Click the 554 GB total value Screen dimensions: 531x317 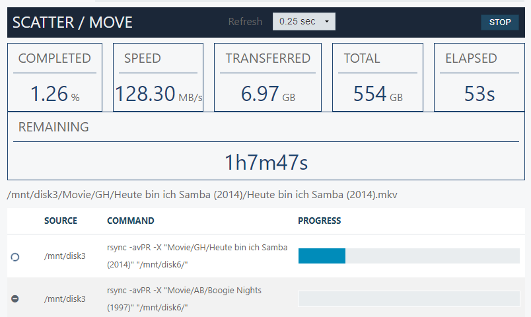(378, 94)
